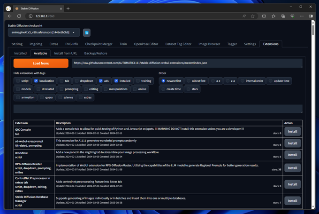Image resolution: width=319 pixels, height=214 pixels.
Task: Check the manipulations tag checkbox
Action: pyautogui.click(x=106, y=89)
